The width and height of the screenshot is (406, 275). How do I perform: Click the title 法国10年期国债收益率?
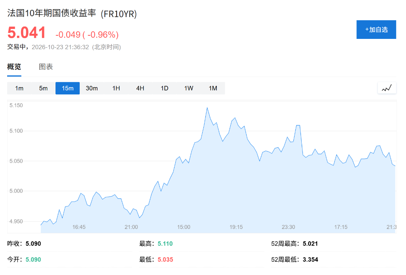tap(52, 13)
